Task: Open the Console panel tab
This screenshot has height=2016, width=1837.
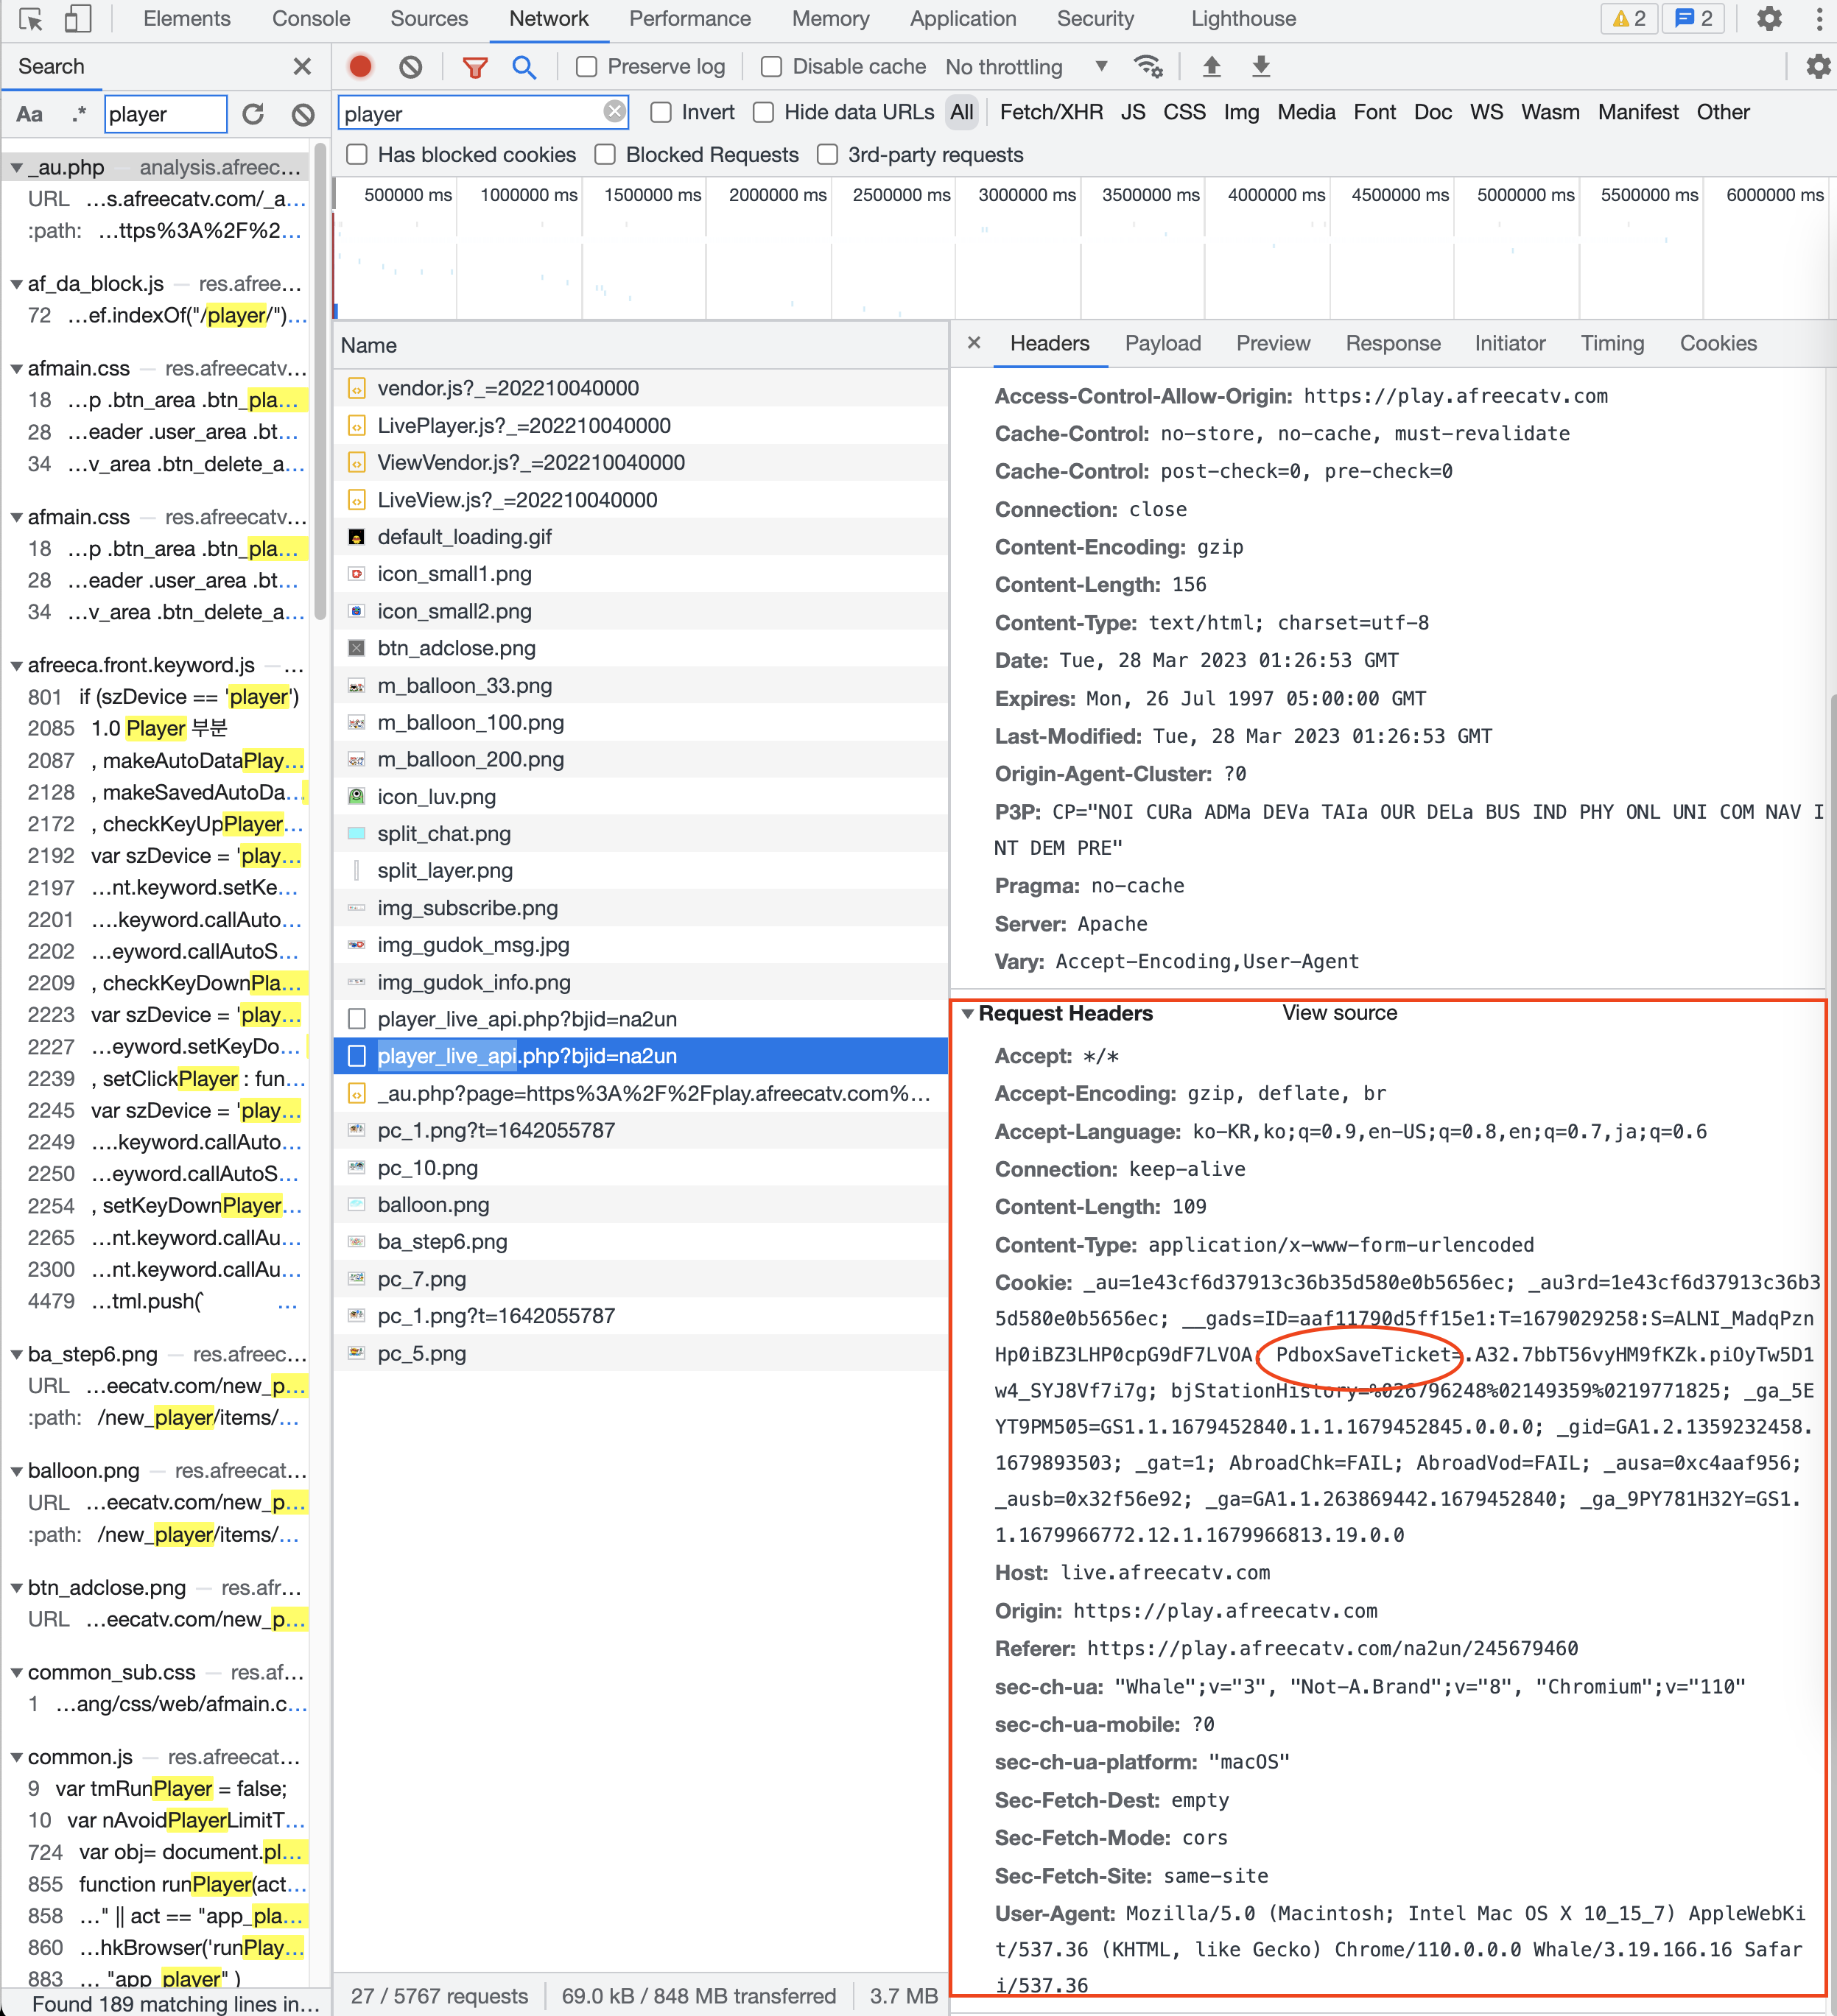Action: 311,19
